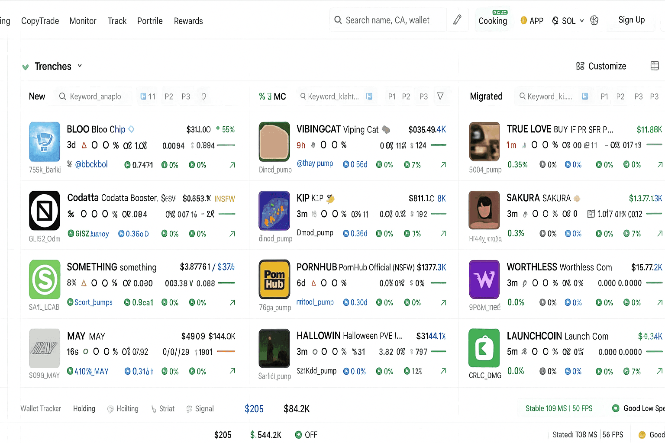Click the verified diamond icon next to Bloo Chip
The width and height of the screenshot is (665, 443).
pyautogui.click(x=131, y=129)
